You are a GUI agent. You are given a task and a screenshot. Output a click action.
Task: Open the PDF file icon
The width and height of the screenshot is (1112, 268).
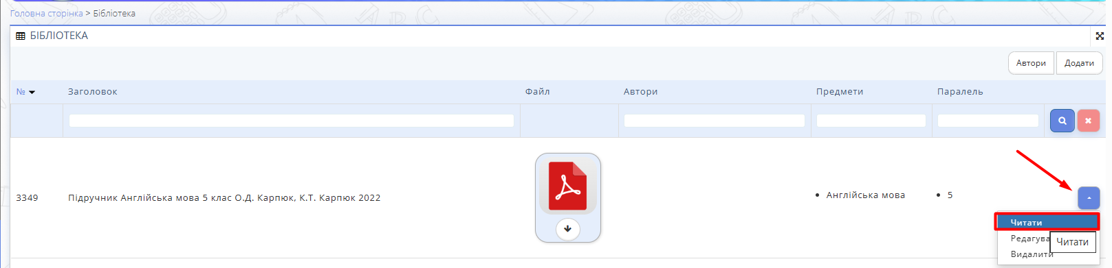click(x=567, y=186)
